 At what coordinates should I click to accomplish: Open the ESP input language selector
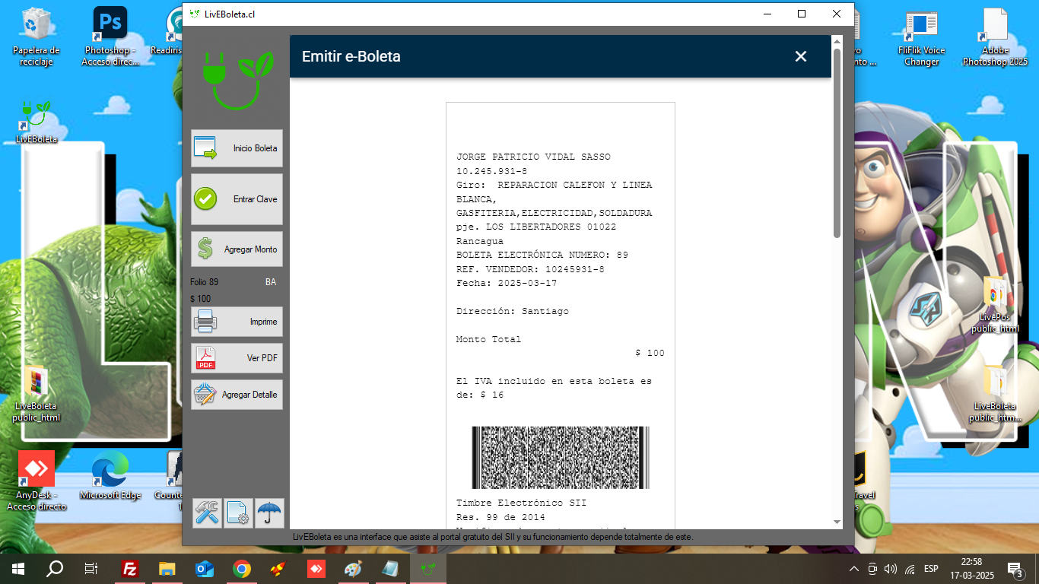[931, 569]
